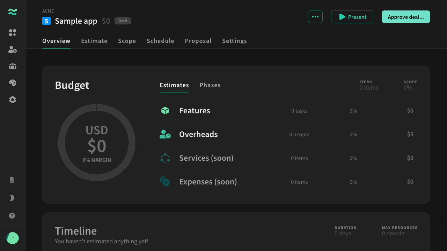
Task: Select the Estimates budget tab
Action: coord(174,85)
